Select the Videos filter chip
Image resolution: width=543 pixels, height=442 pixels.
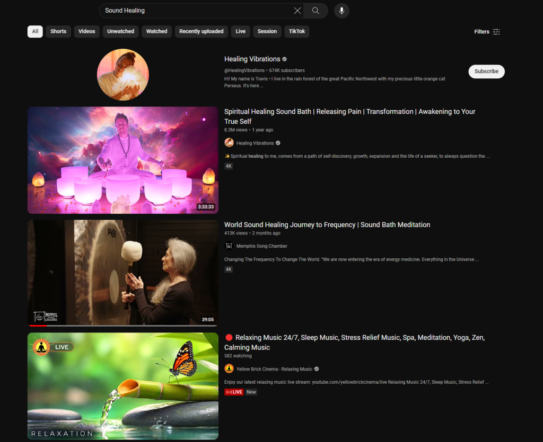[x=87, y=31]
